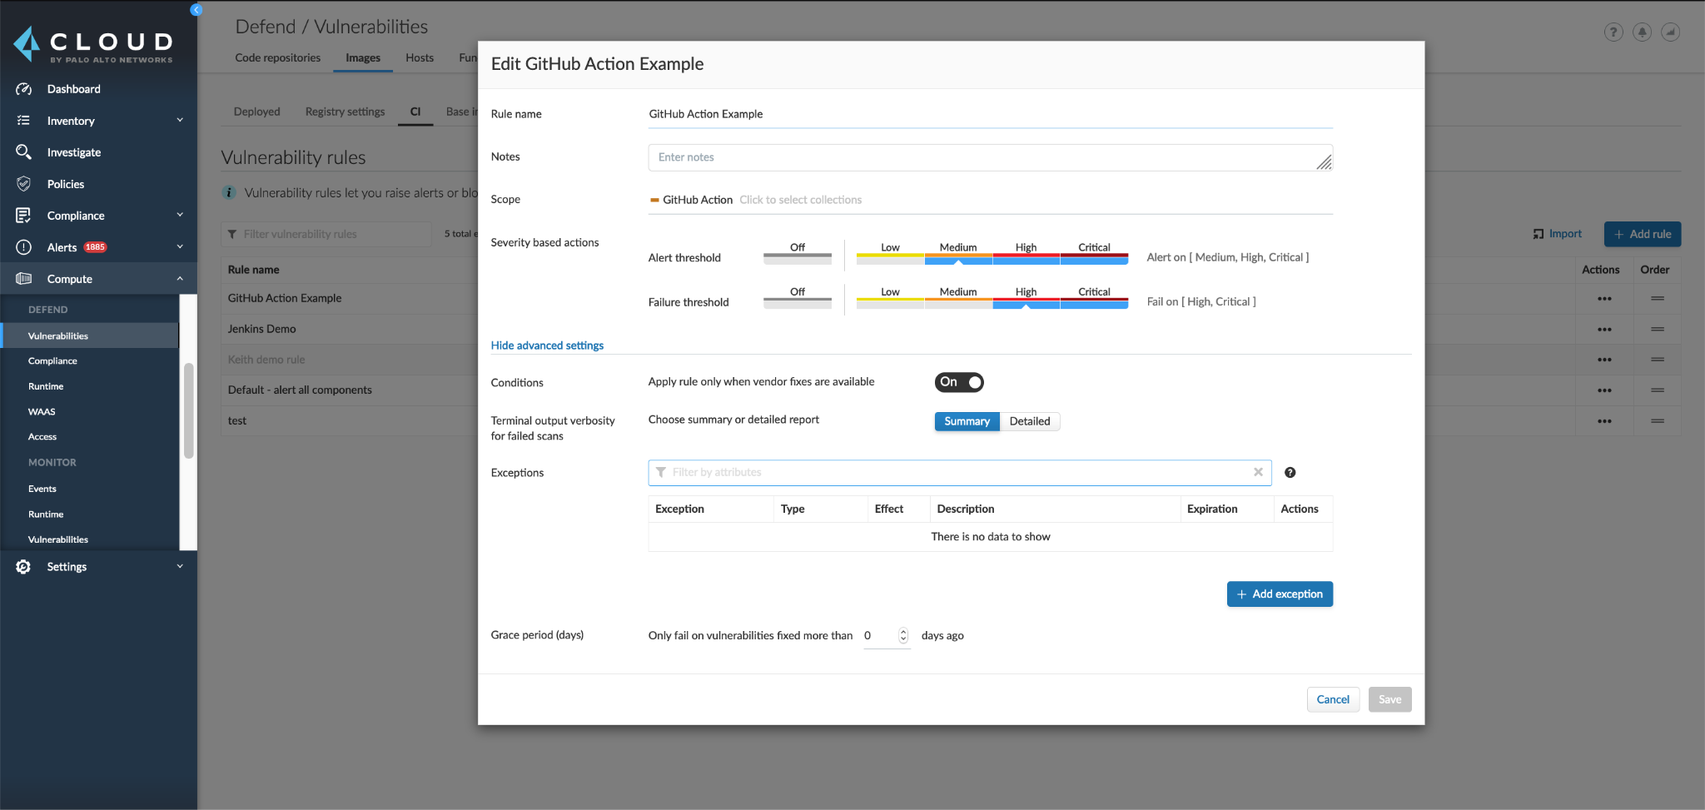Click the Inventory list icon
This screenshot has height=810, width=1705.
click(x=23, y=121)
